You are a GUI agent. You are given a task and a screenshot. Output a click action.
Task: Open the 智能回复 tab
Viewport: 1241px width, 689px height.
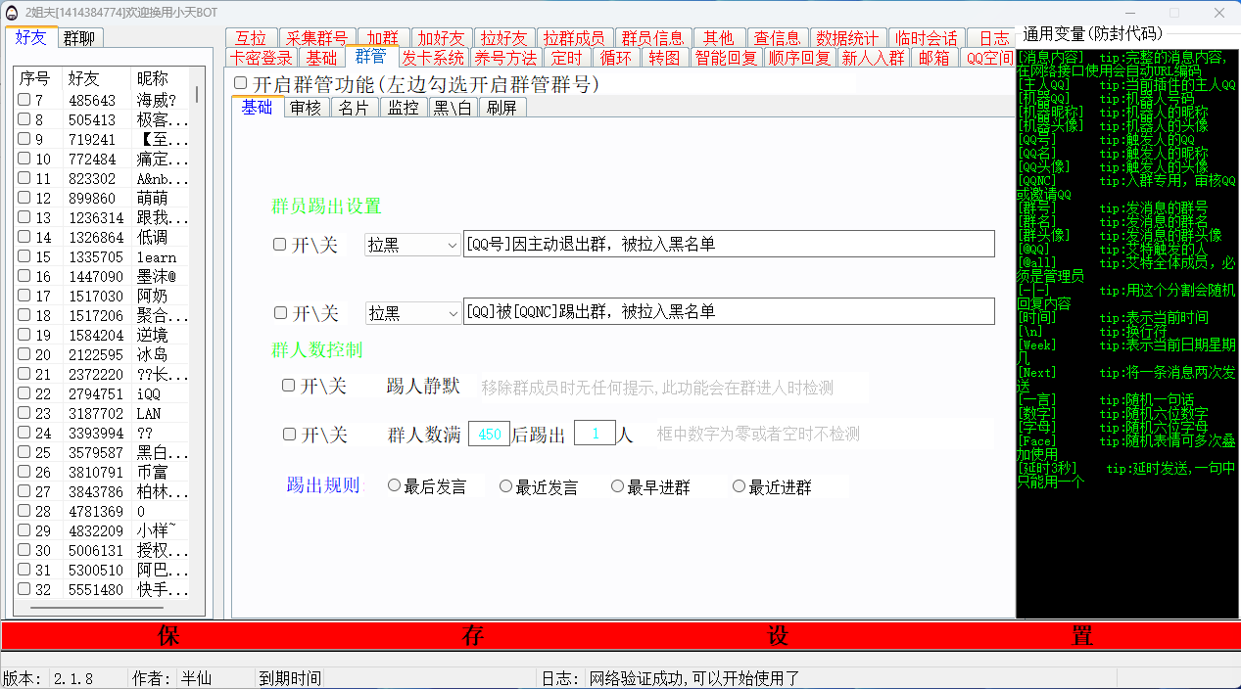tap(726, 58)
